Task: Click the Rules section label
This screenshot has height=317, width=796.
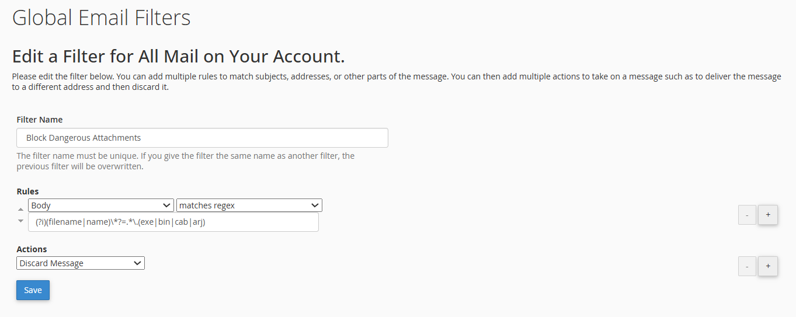Action: point(27,191)
